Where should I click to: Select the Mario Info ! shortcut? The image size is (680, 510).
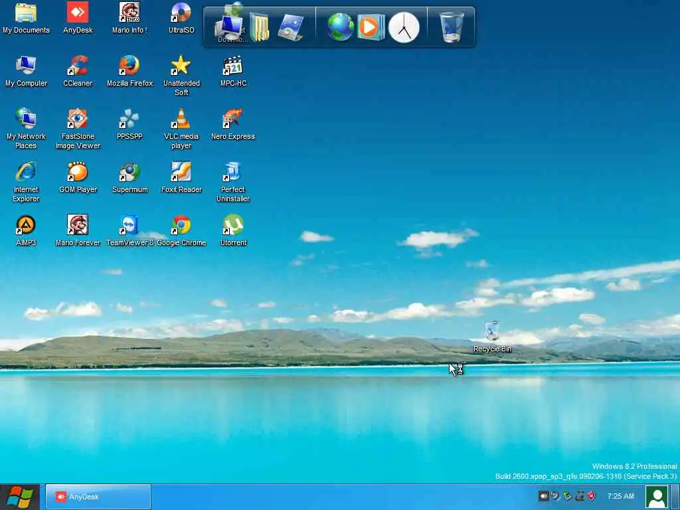[129, 18]
